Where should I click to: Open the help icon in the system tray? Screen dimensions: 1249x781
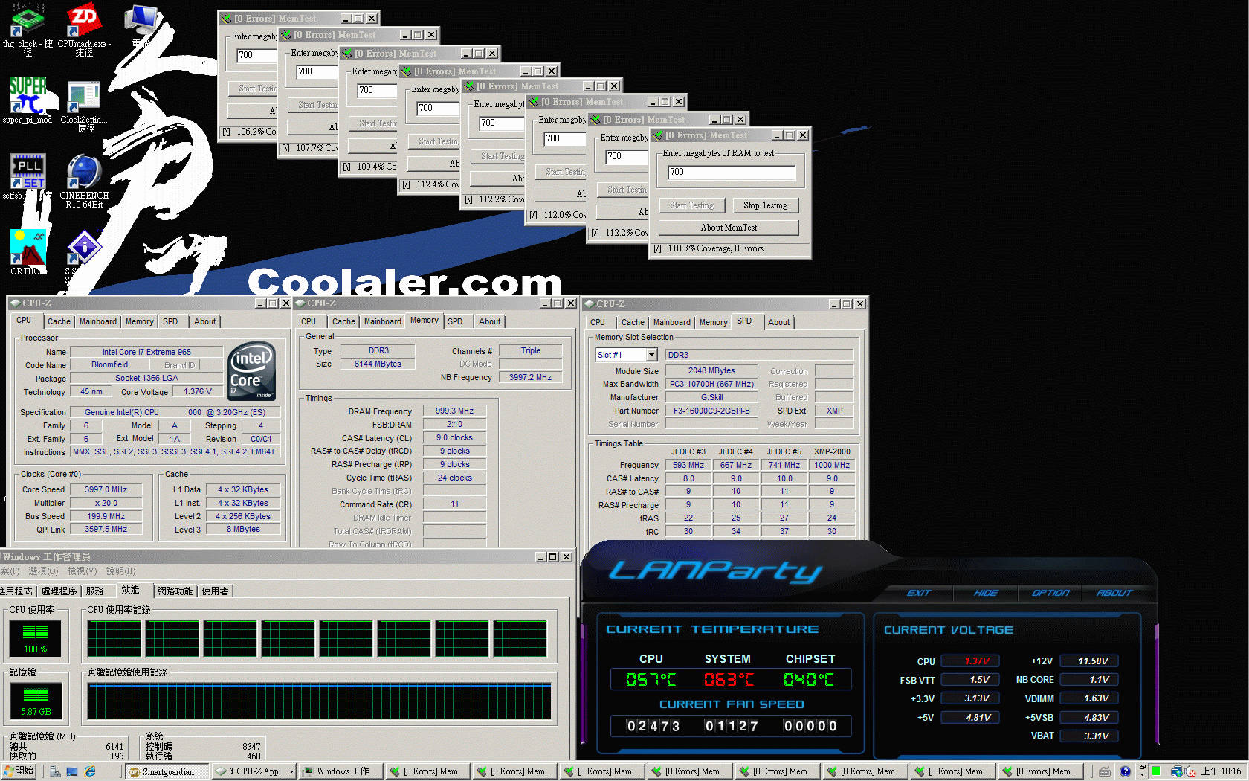click(x=1125, y=771)
